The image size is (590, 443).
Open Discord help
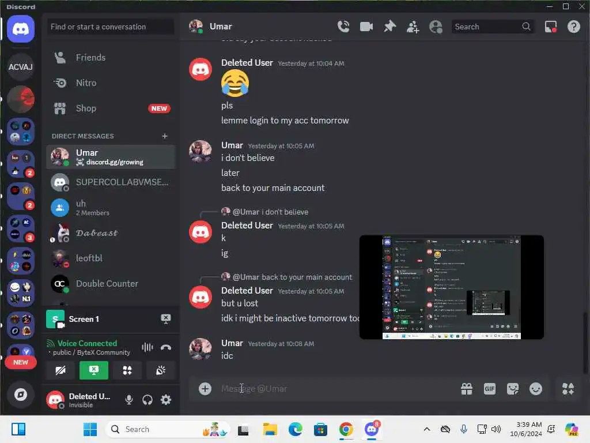click(573, 27)
